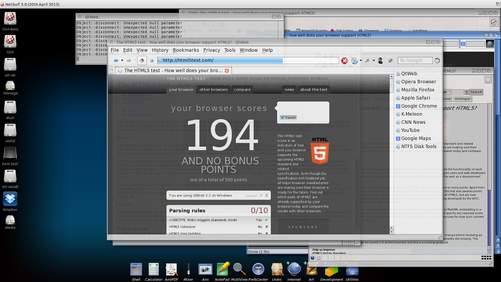The height and width of the screenshot is (282, 501).
Task: Open PrefsCenter from the dock
Action: pyautogui.click(x=258, y=272)
